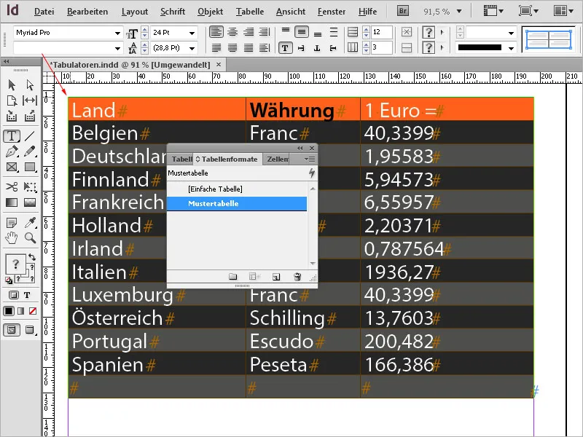The width and height of the screenshot is (583, 437).
Task: Select the Scissors tool
Action: pyautogui.click(x=12, y=186)
